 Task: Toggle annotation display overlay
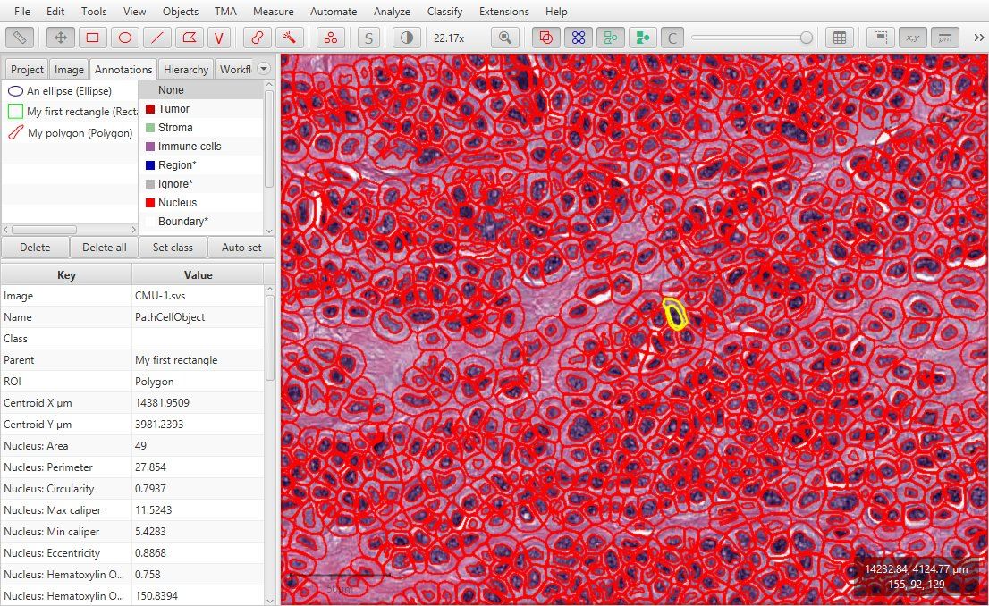(545, 38)
